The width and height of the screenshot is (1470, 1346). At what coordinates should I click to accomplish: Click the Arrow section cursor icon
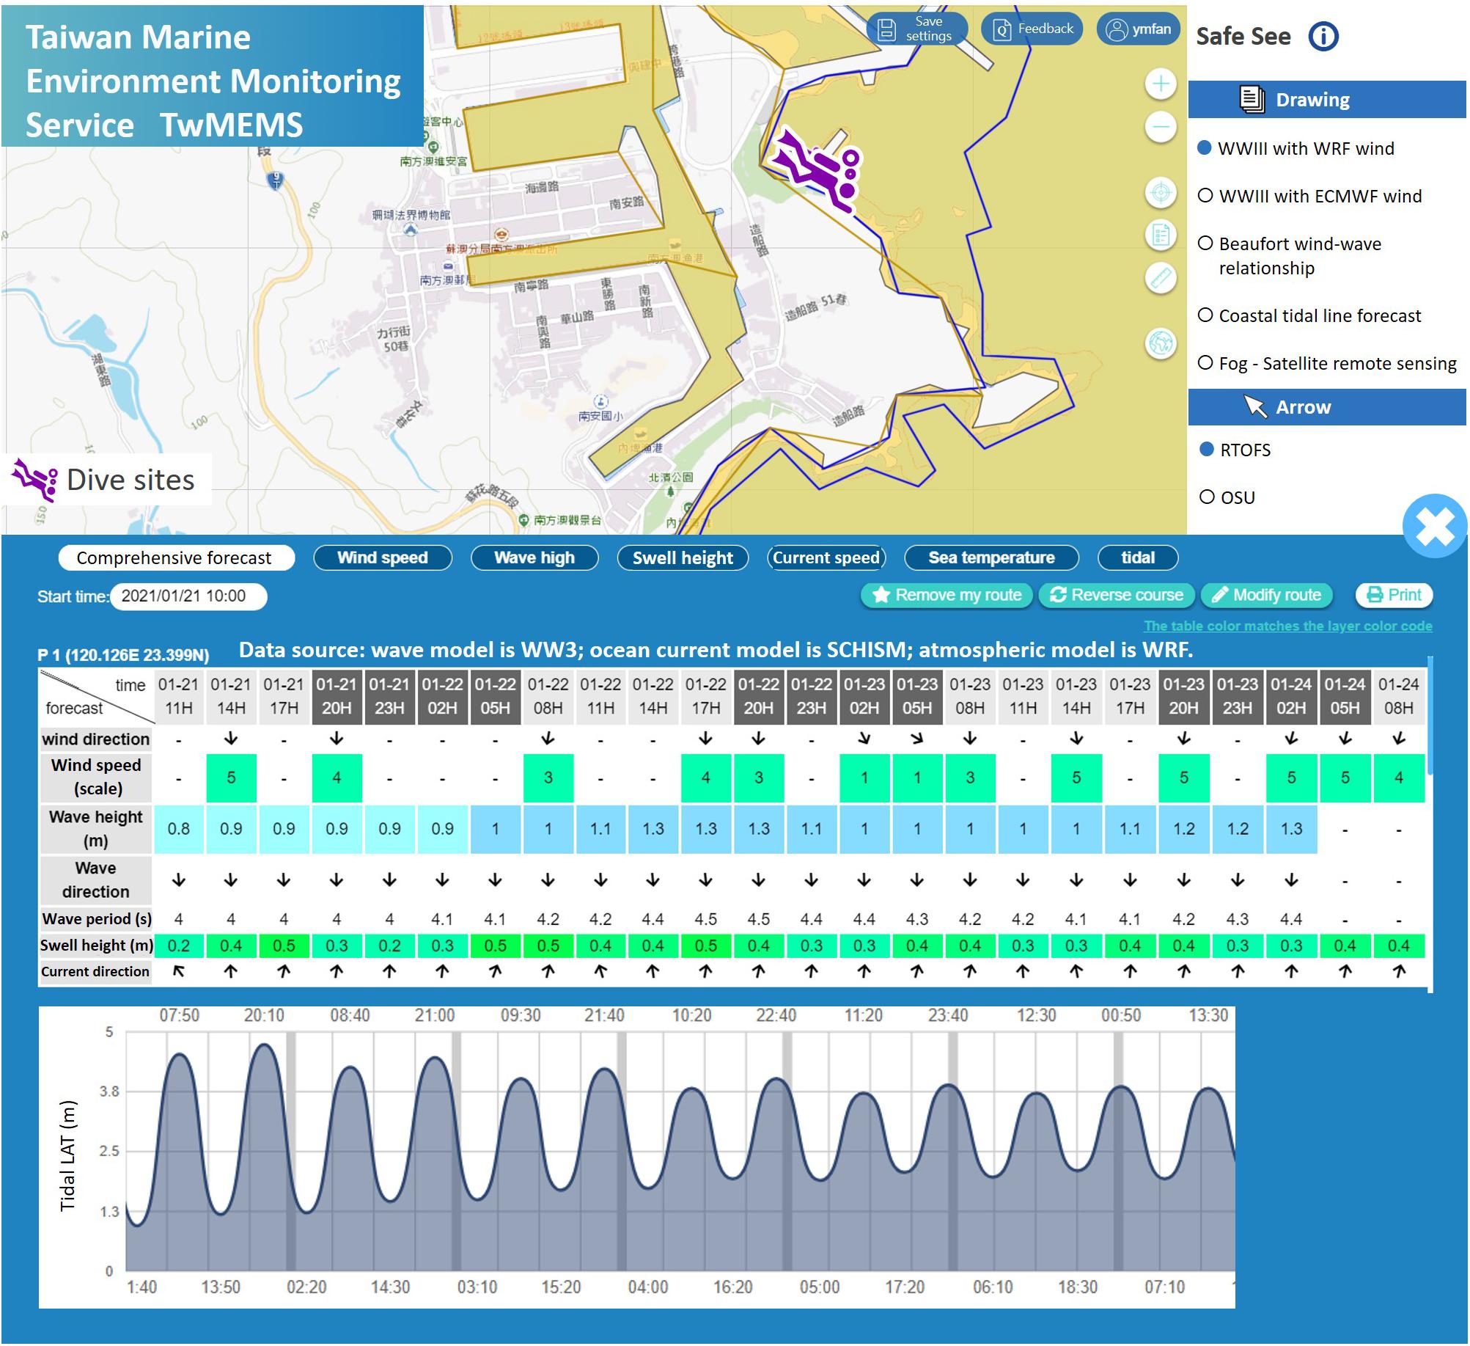[1255, 406]
